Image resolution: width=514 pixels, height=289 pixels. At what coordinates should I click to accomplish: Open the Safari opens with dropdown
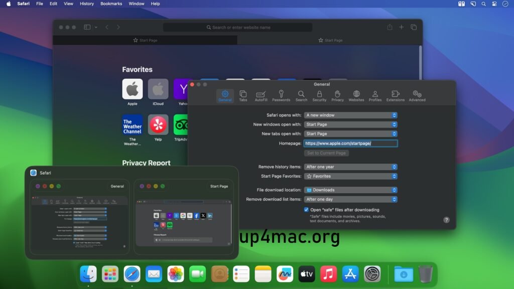350,115
